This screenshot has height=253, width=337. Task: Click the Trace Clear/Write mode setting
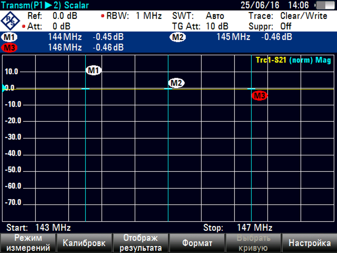coord(303,16)
